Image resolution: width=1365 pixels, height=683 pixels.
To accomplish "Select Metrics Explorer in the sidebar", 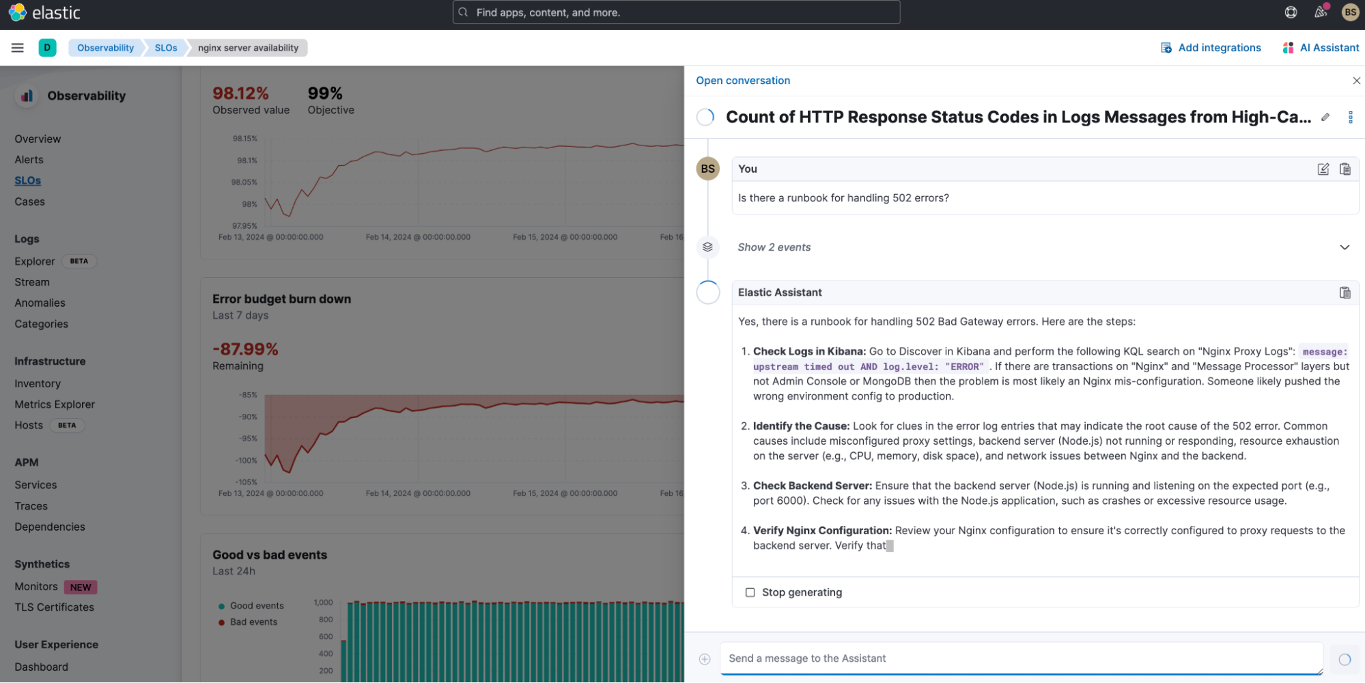I will [x=55, y=404].
